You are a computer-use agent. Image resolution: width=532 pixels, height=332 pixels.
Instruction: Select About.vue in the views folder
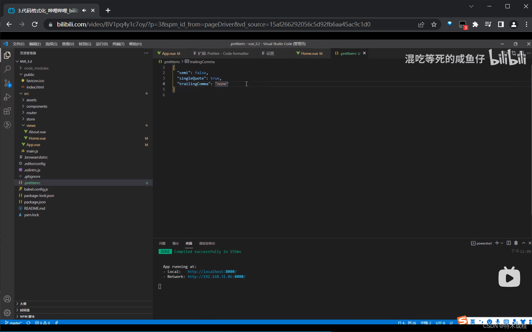click(x=37, y=132)
